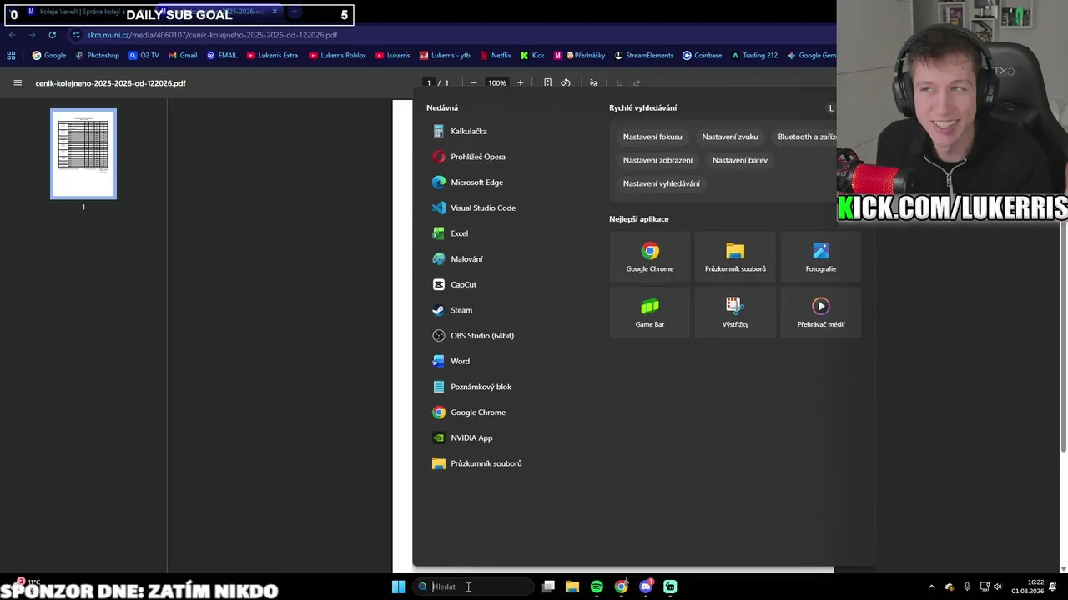Zoom out the PDF with minus button
The image size is (1068, 600).
(x=473, y=83)
